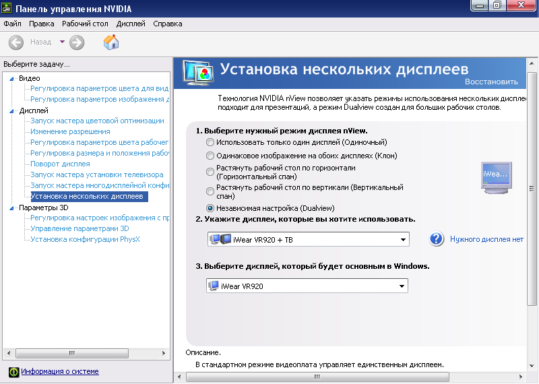Collapse the Видео tree node
The image size is (539, 384).
[x=11, y=79]
